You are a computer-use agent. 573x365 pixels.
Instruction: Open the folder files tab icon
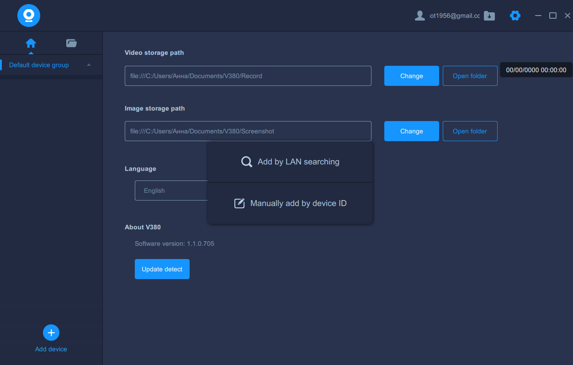(71, 43)
